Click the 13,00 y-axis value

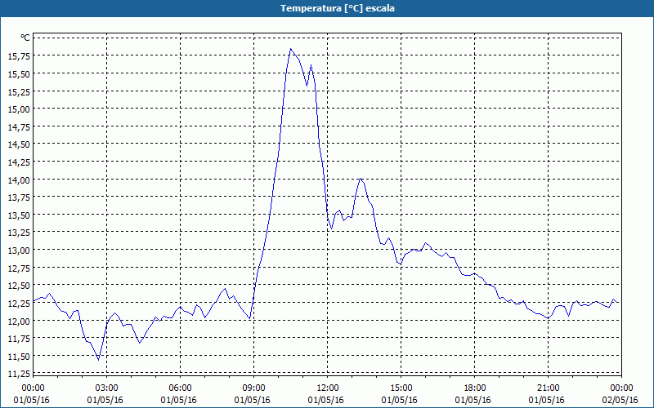(18, 250)
